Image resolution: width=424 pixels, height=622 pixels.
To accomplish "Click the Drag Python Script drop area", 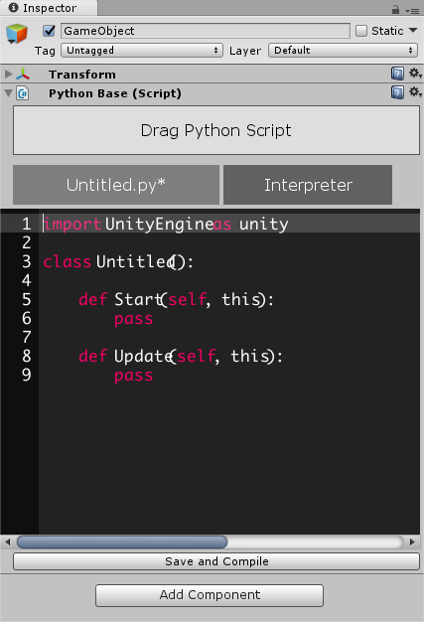I will (x=216, y=130).
